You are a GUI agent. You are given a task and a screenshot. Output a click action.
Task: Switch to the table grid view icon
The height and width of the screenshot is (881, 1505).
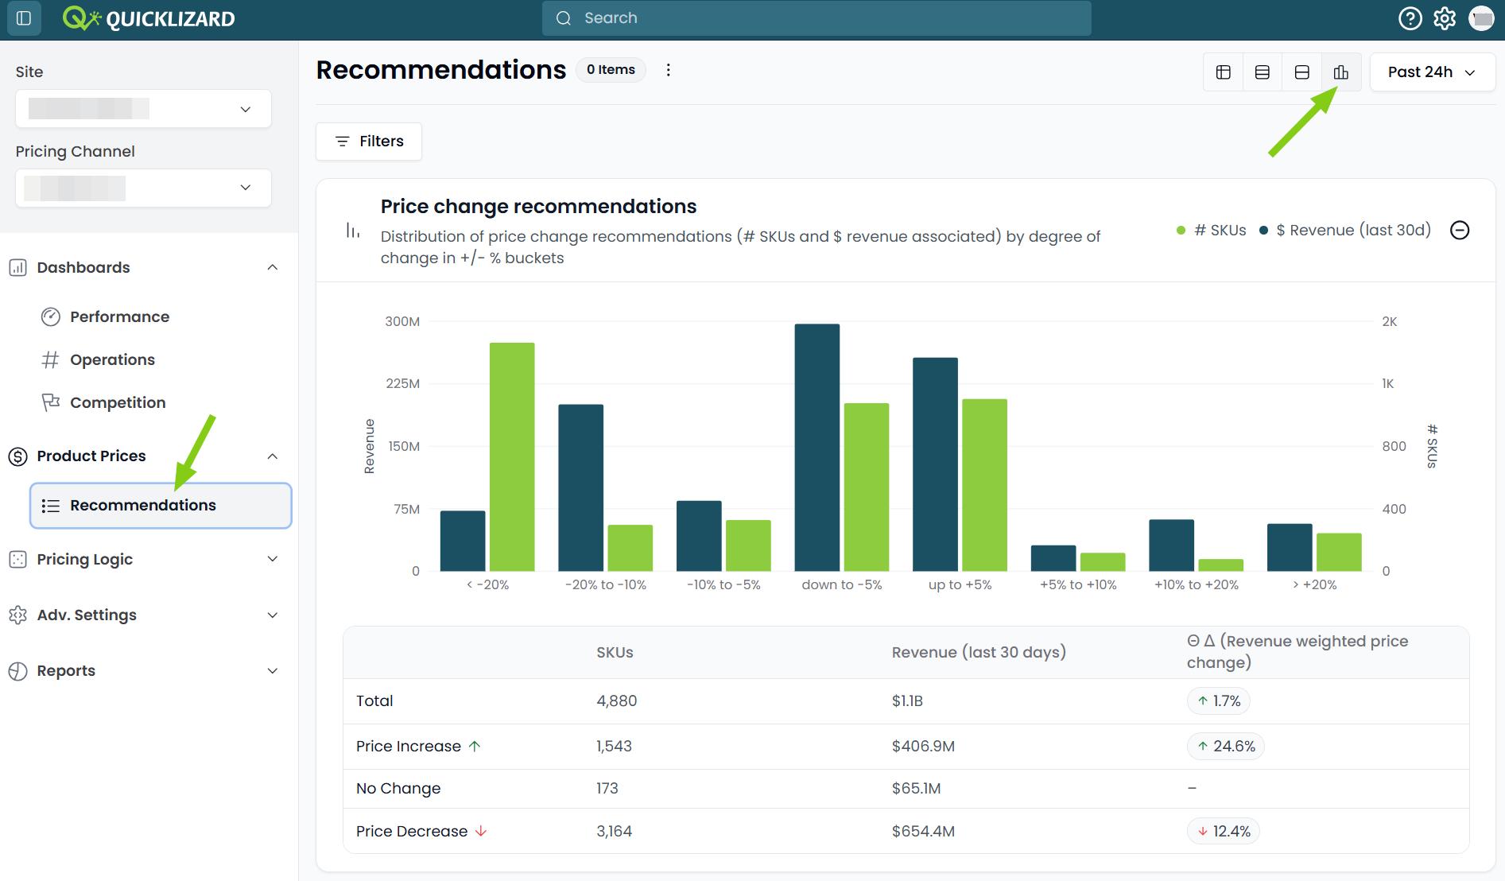pyautogui.click(x=1224, y=72)
